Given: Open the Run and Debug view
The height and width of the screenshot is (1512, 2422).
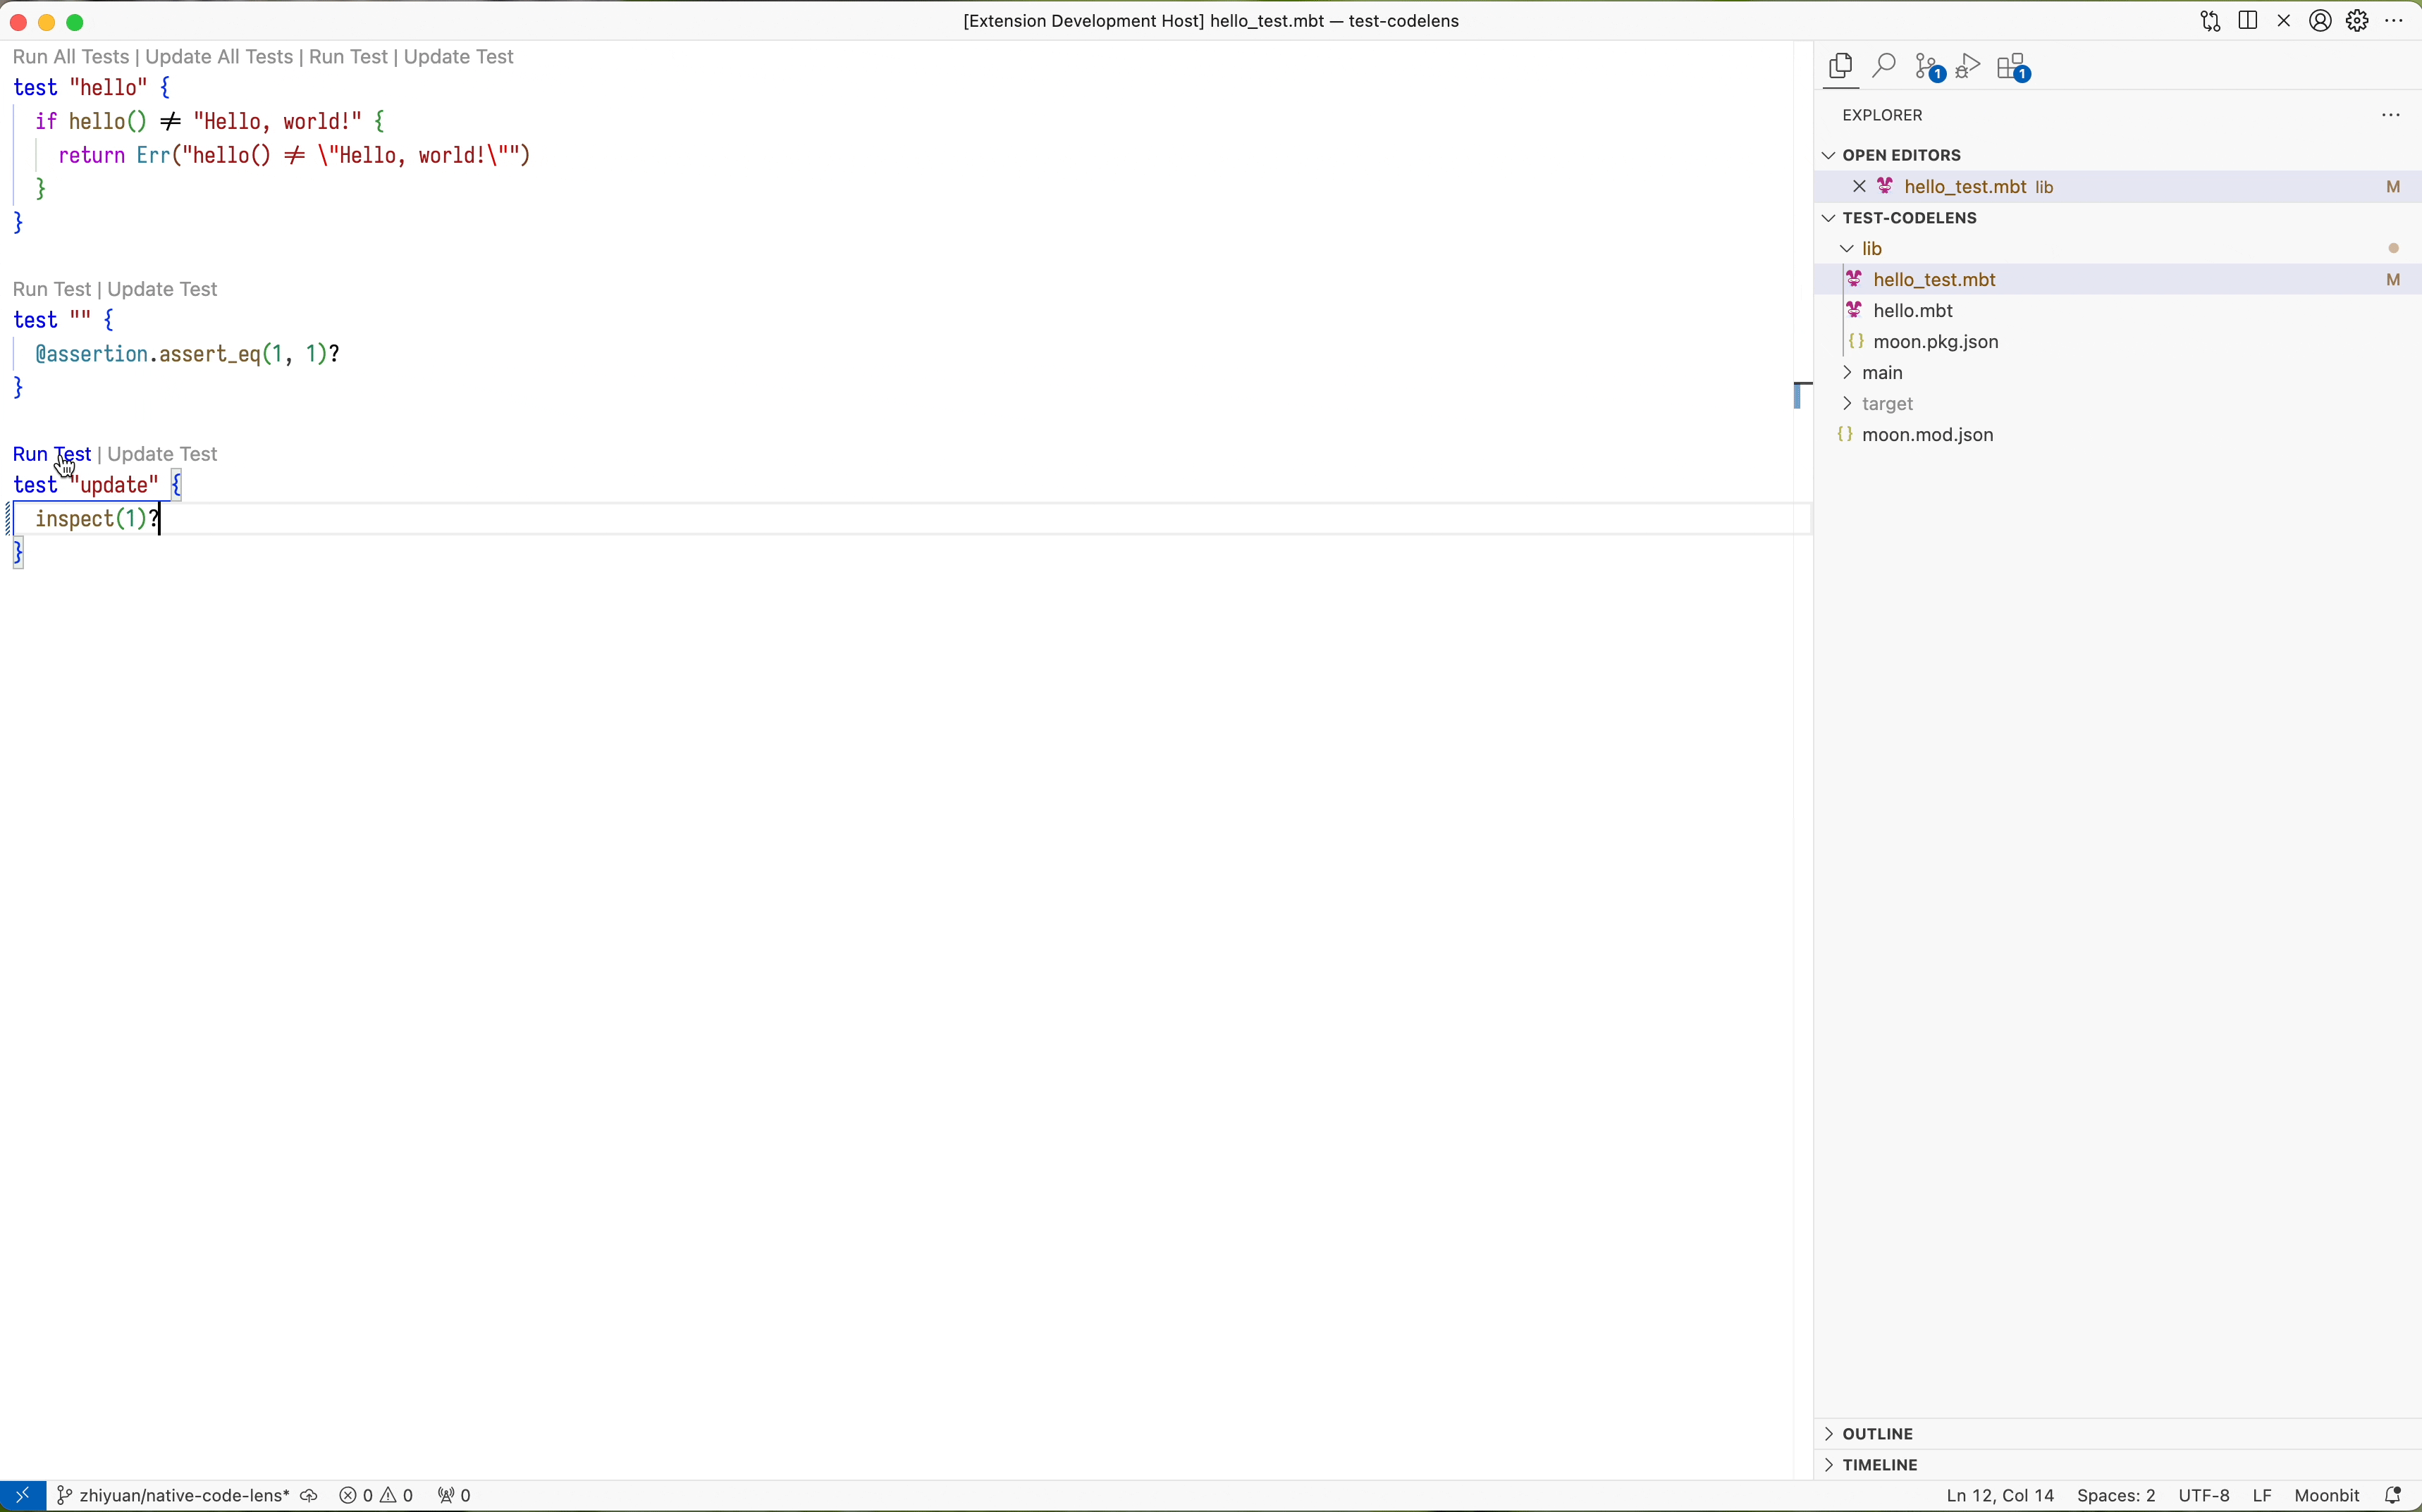Looking at the screenshot, I should coord(1967,66).
